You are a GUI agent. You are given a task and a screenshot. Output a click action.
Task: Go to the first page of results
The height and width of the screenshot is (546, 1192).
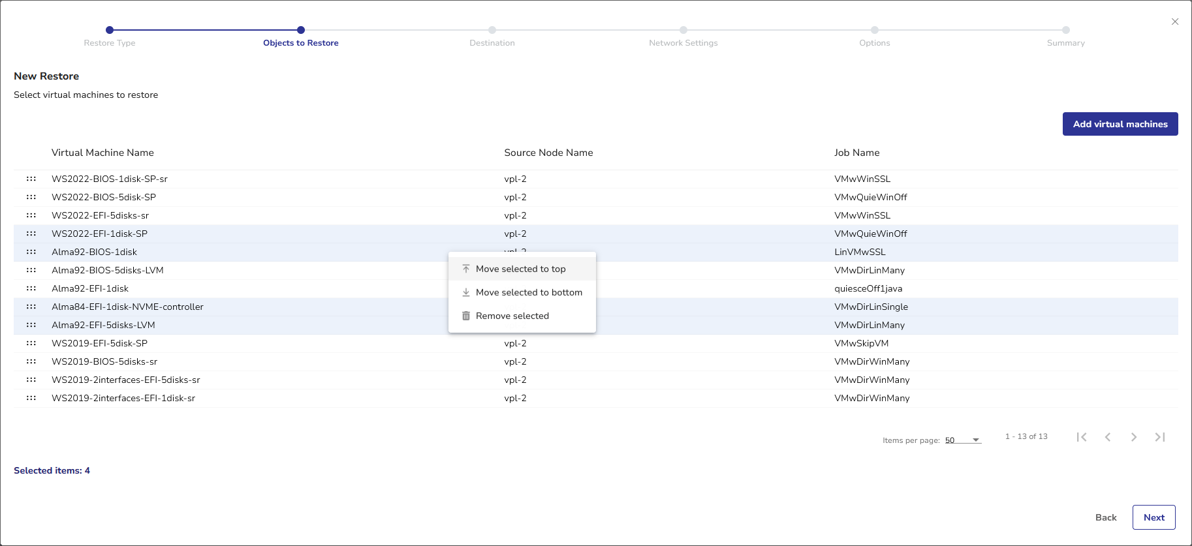pyautogui.click(x=1082, y=437)
